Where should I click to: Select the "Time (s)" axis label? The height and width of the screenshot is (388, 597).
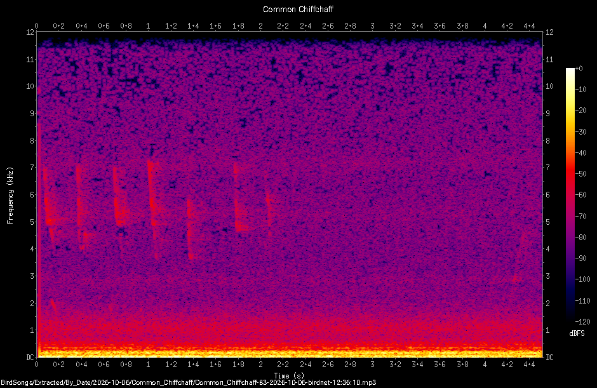(290, 376)
